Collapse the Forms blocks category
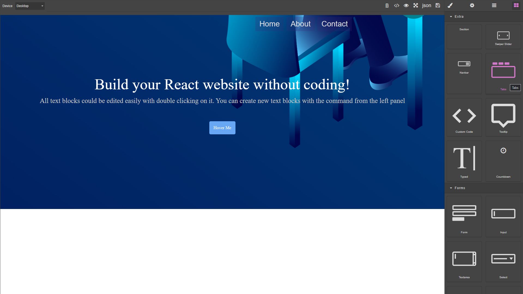Screen dimensions: 523x294 484,188
